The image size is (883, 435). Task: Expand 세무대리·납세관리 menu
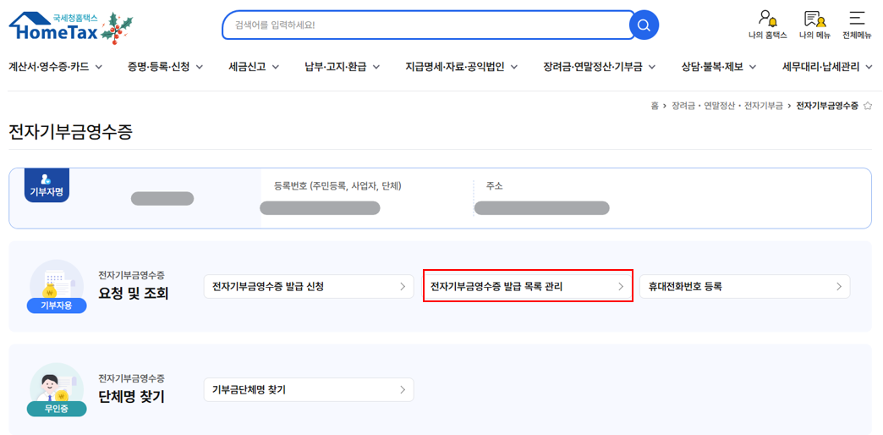(x=828, y=67)
